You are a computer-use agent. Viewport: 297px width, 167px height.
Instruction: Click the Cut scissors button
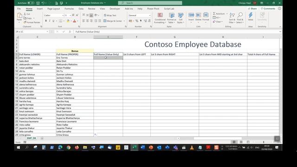[27, 14]
